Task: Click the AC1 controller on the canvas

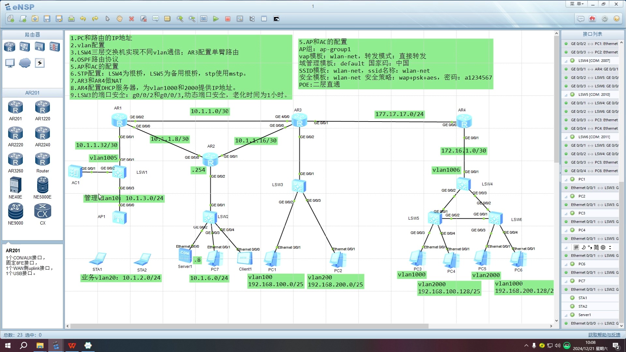Action: coord(75,172)
